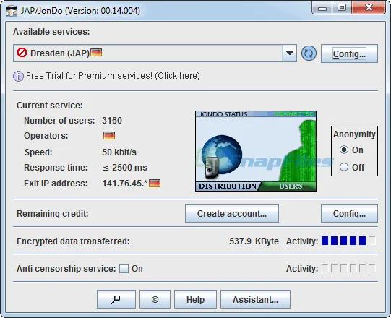391x318 pixels.
Task: Select the Anonymity Off radio button
Action: point(344,167)
